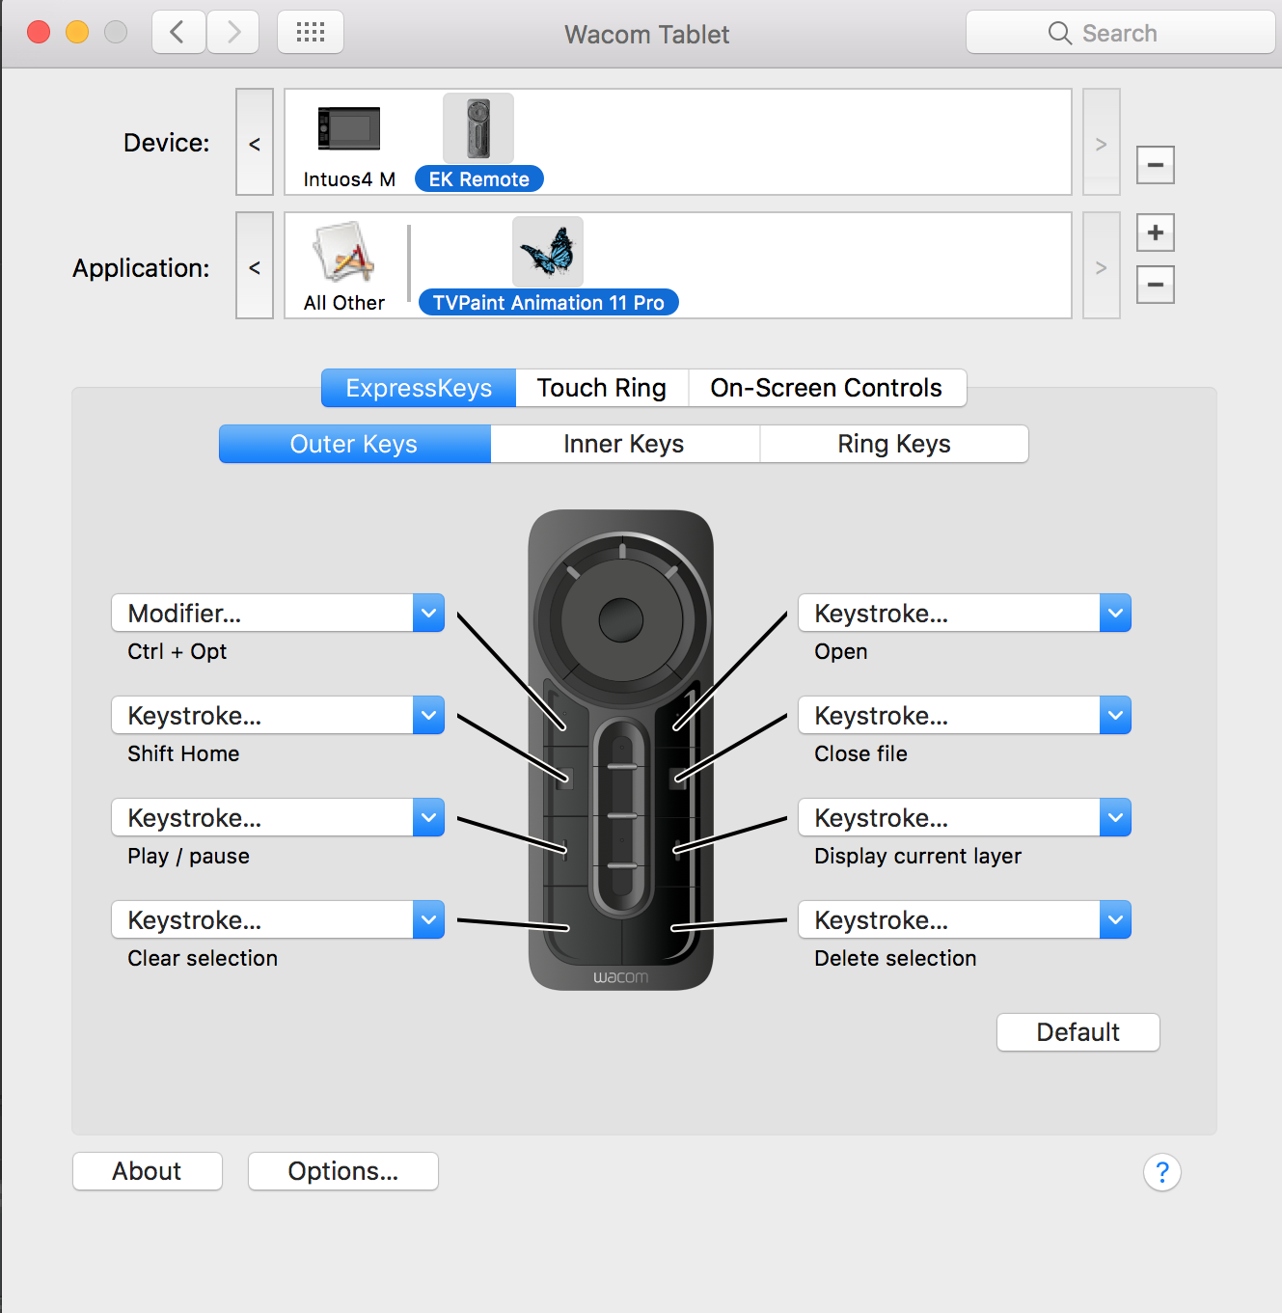This screenshot has width=1282, height=1313.
Task: Open Shift Home Keystroke dropdown
Action: tap(278, 715)
